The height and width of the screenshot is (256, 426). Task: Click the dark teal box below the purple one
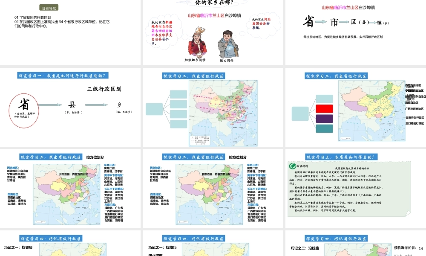click(x=324, y=128)
